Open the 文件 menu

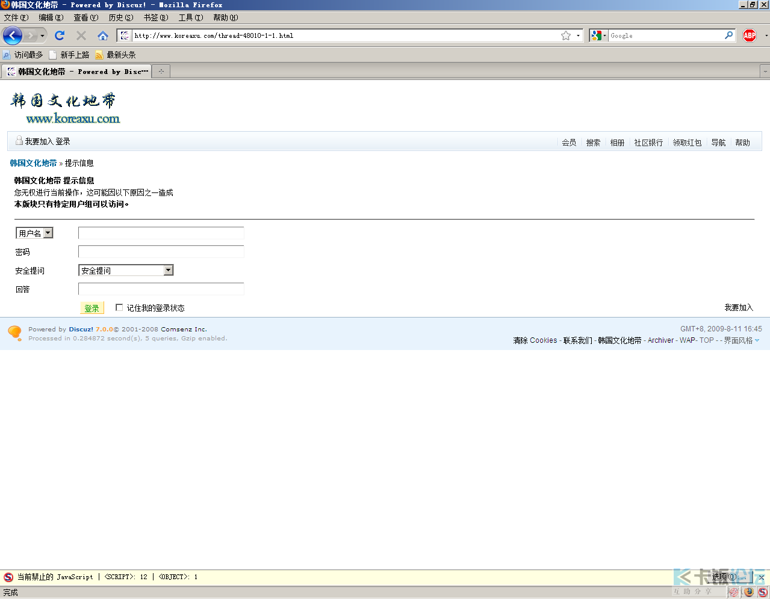(16, 17)
